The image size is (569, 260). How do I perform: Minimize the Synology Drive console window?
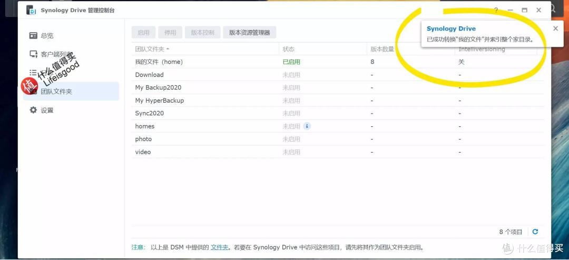tap(510, 10)
